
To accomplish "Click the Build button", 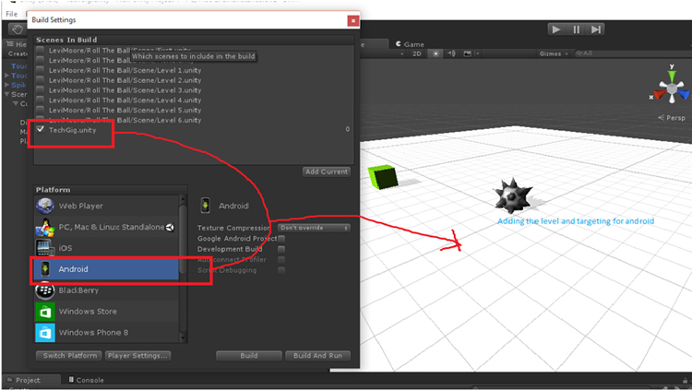I will pos(249,356).
